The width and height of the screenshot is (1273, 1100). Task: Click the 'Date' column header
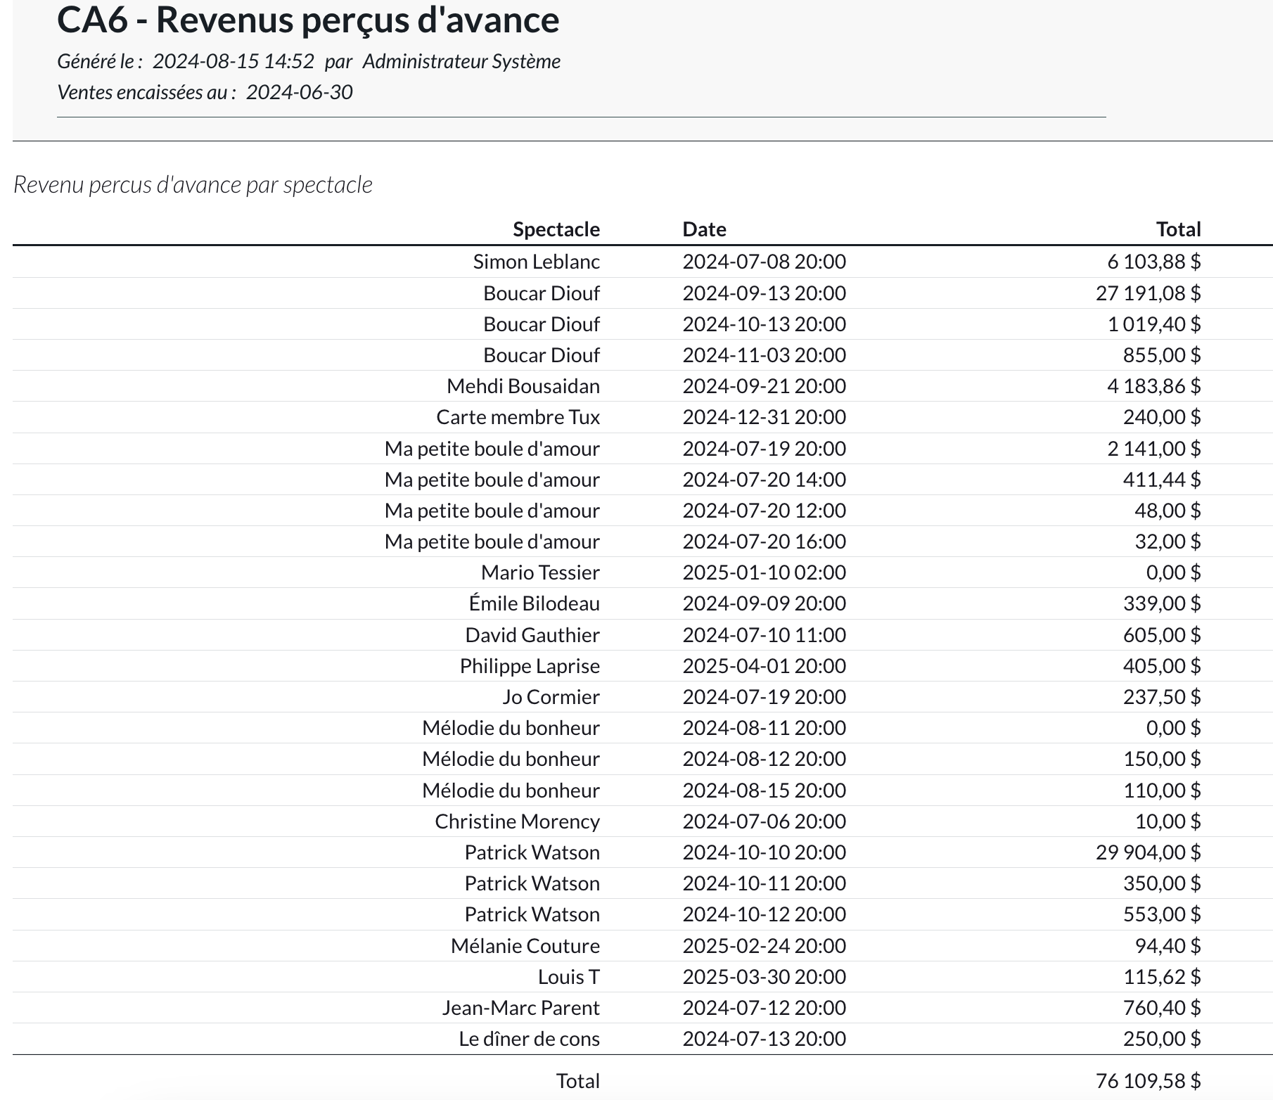coord(704,229)
